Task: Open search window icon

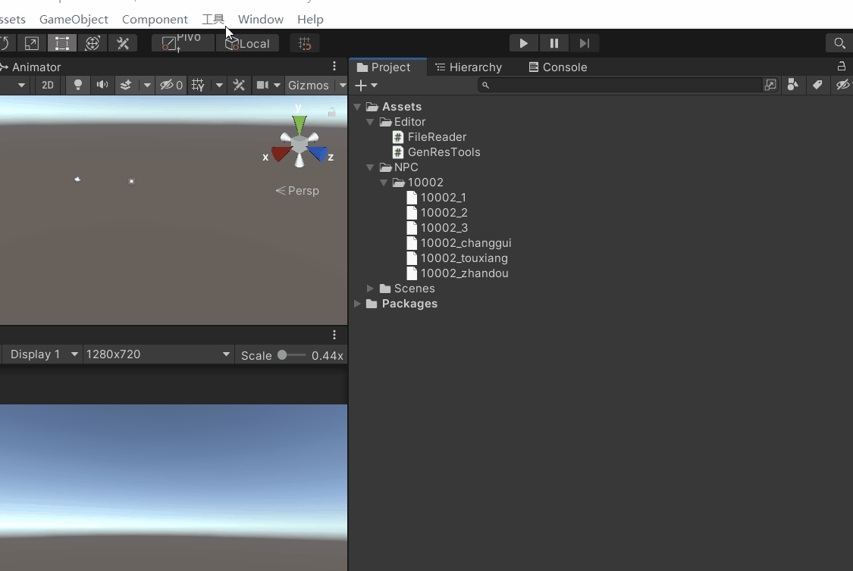Action: pos(770,85)
